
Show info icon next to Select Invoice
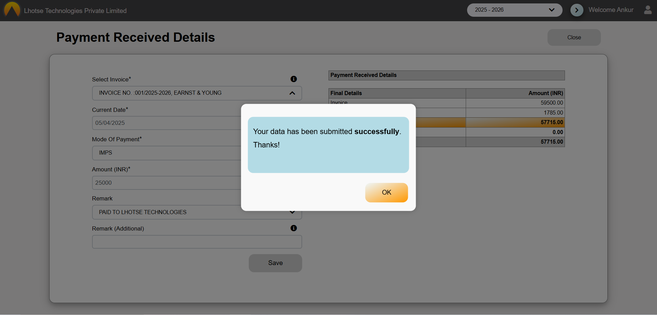coord(294,79)
